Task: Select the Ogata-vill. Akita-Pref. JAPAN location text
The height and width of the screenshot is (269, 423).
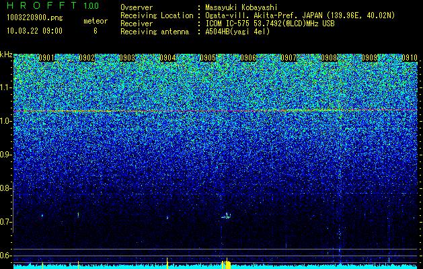Action: [x=300, y=15]
